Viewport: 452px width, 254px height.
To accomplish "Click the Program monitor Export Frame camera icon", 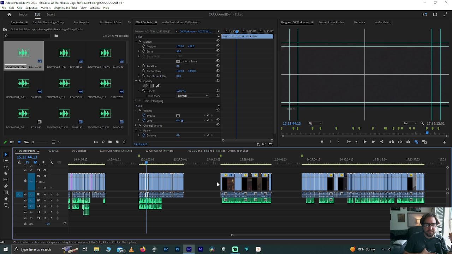I will pos(408,142).
